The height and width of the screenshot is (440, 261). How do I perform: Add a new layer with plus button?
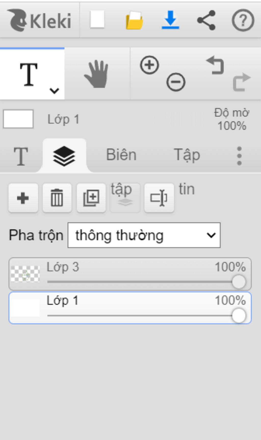(x=23, y=198)
